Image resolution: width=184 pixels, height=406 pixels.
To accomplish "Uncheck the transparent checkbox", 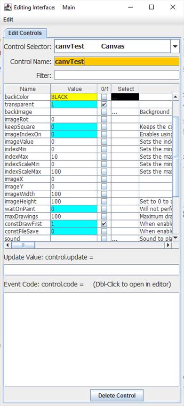I will [104, 105].
